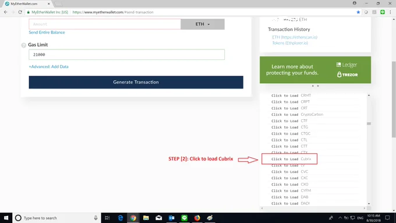Click to Load CXO token

(x=290, y=185)
